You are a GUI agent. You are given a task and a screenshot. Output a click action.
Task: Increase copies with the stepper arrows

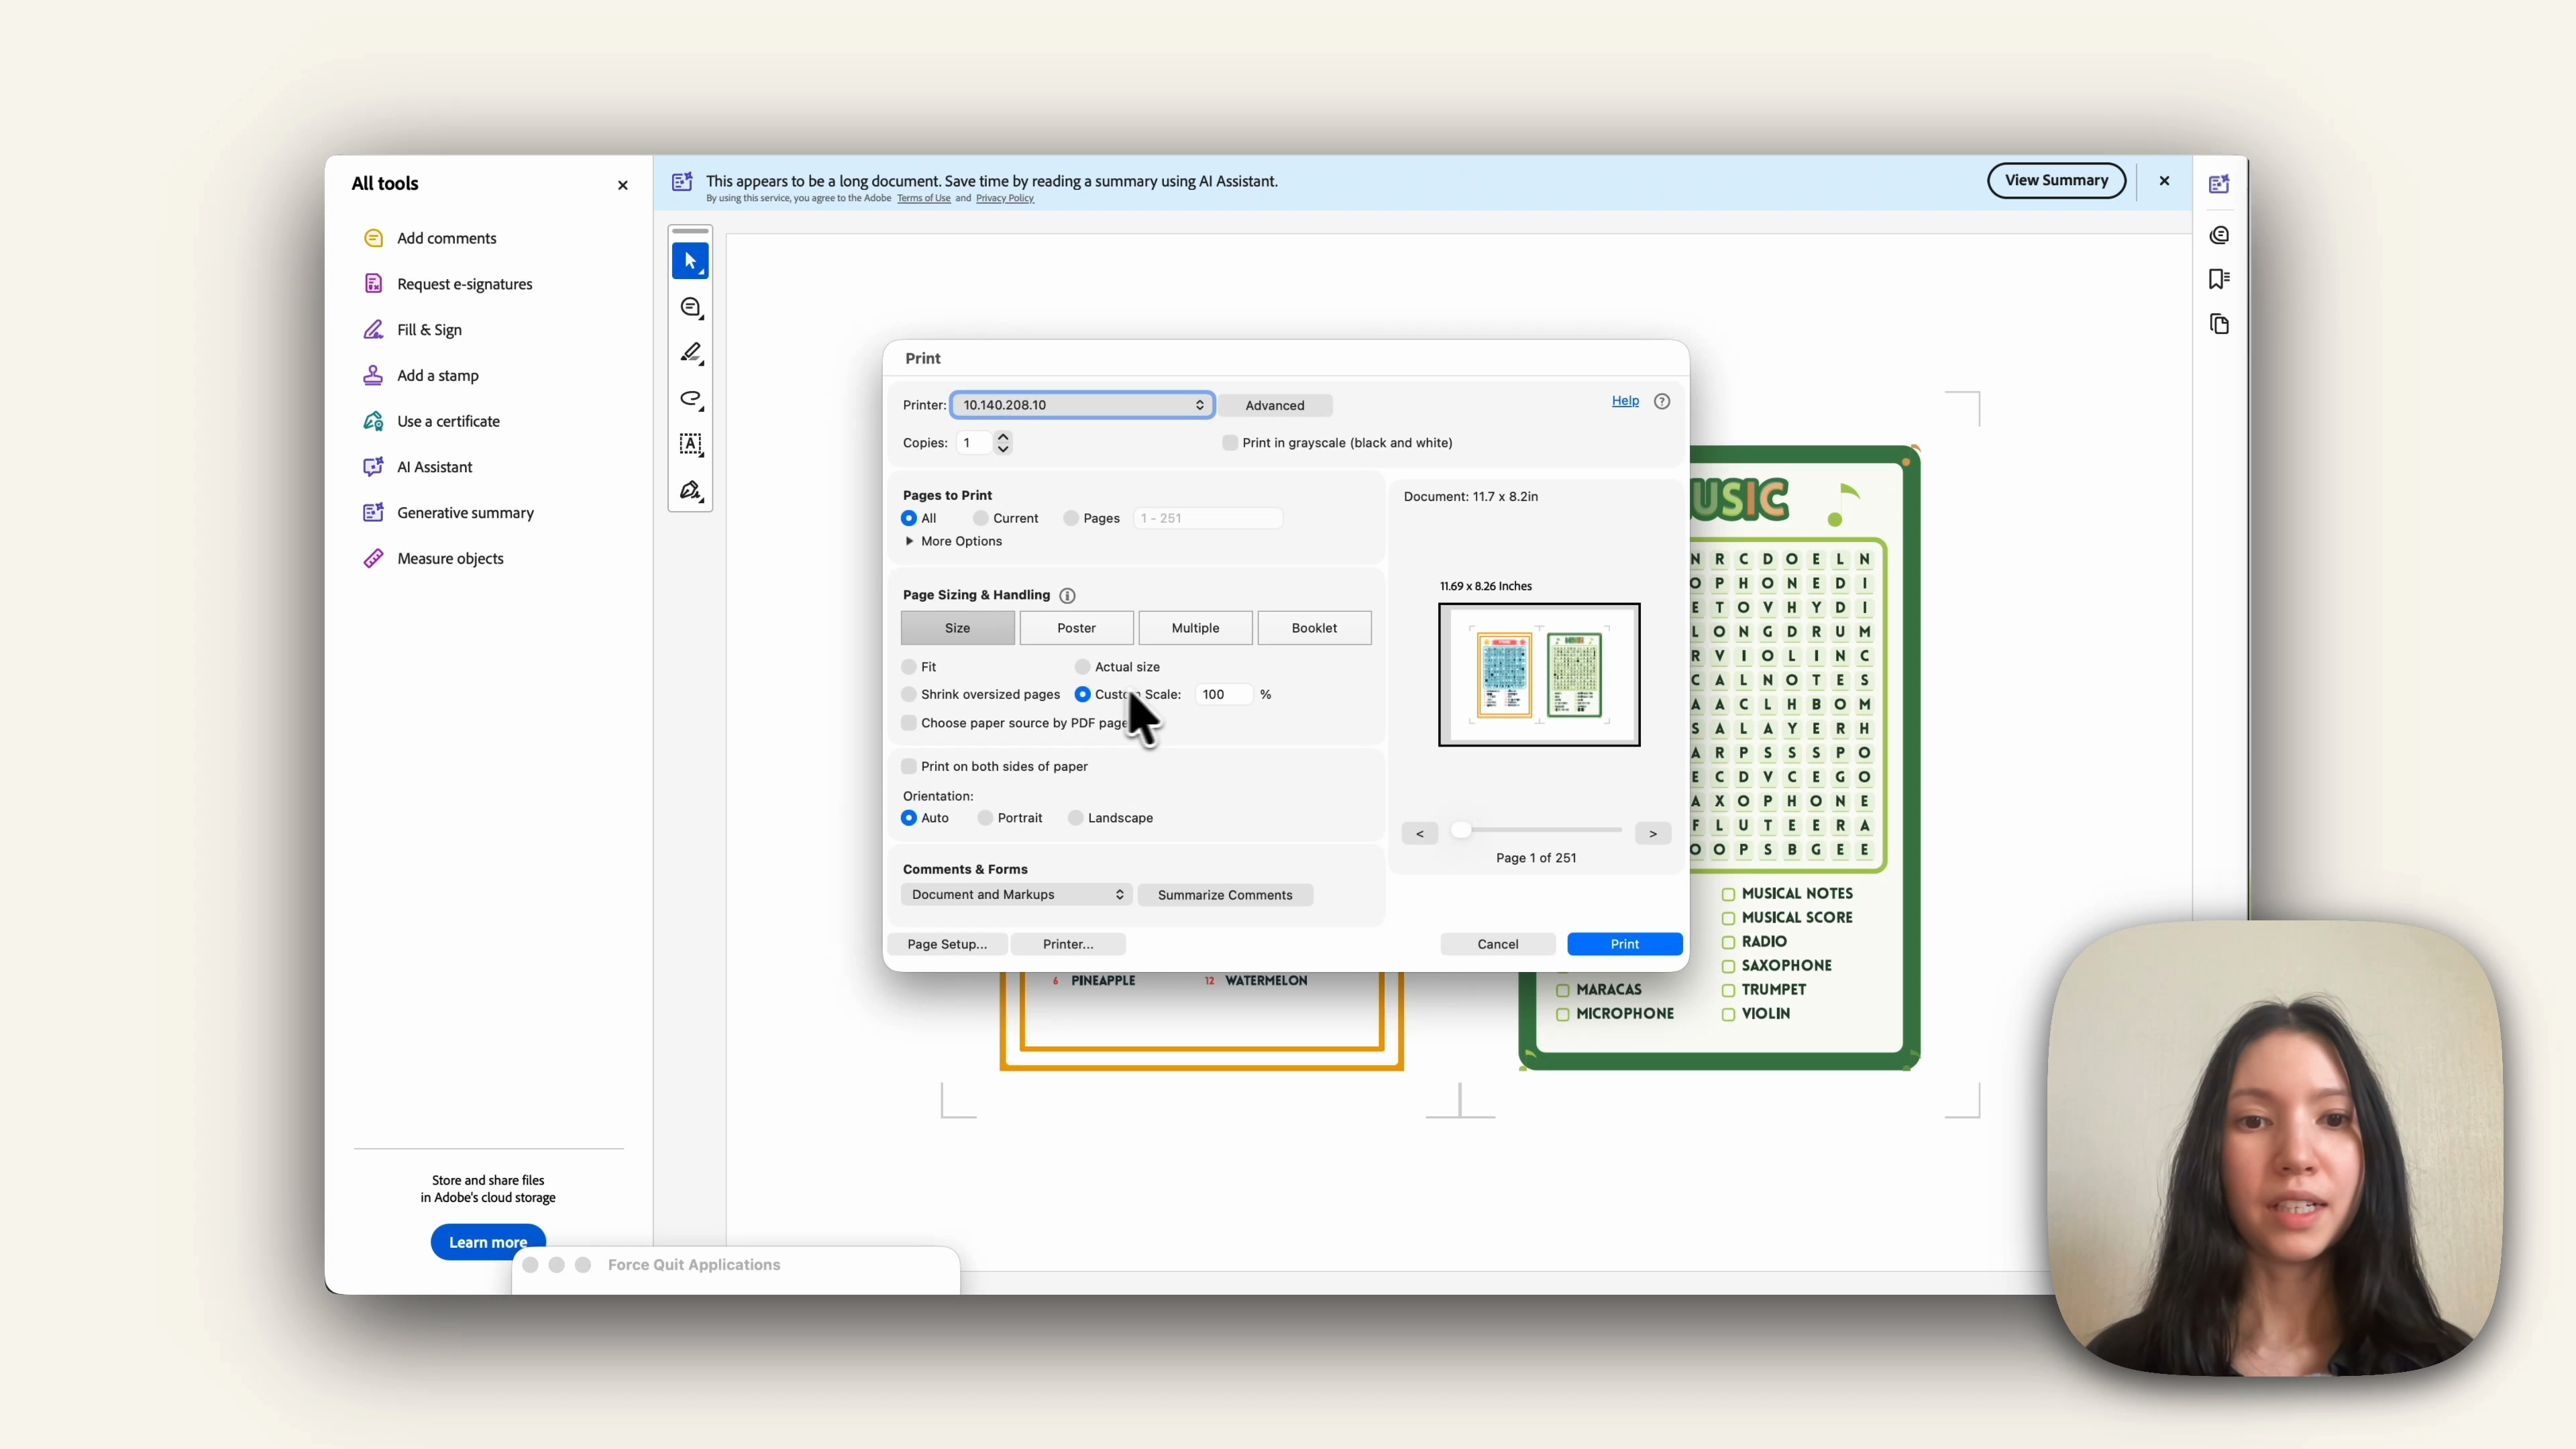[1003, 437]
